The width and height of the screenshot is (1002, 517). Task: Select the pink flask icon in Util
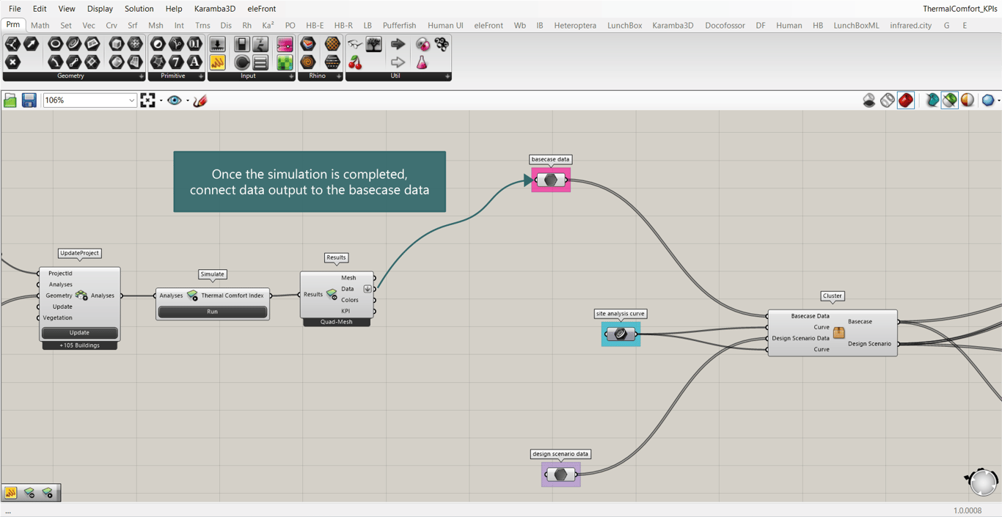(x=423, y=62)
